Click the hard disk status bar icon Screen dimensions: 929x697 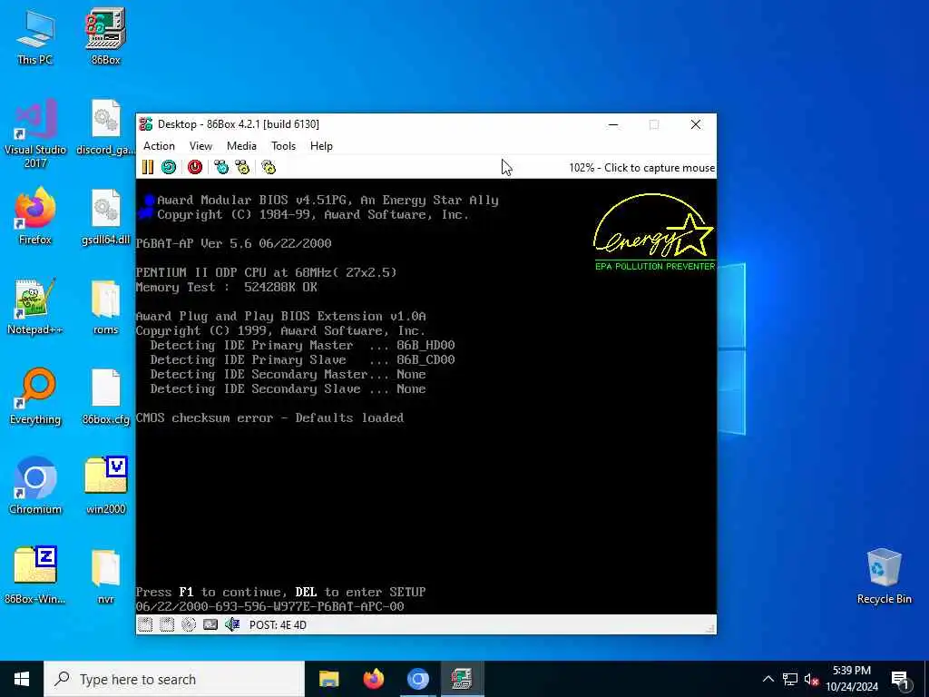pyautogui.click(x=210, y=624)
